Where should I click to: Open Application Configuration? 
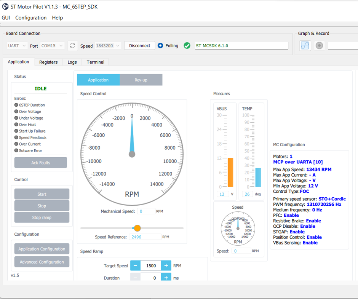(x=42, y=249)
